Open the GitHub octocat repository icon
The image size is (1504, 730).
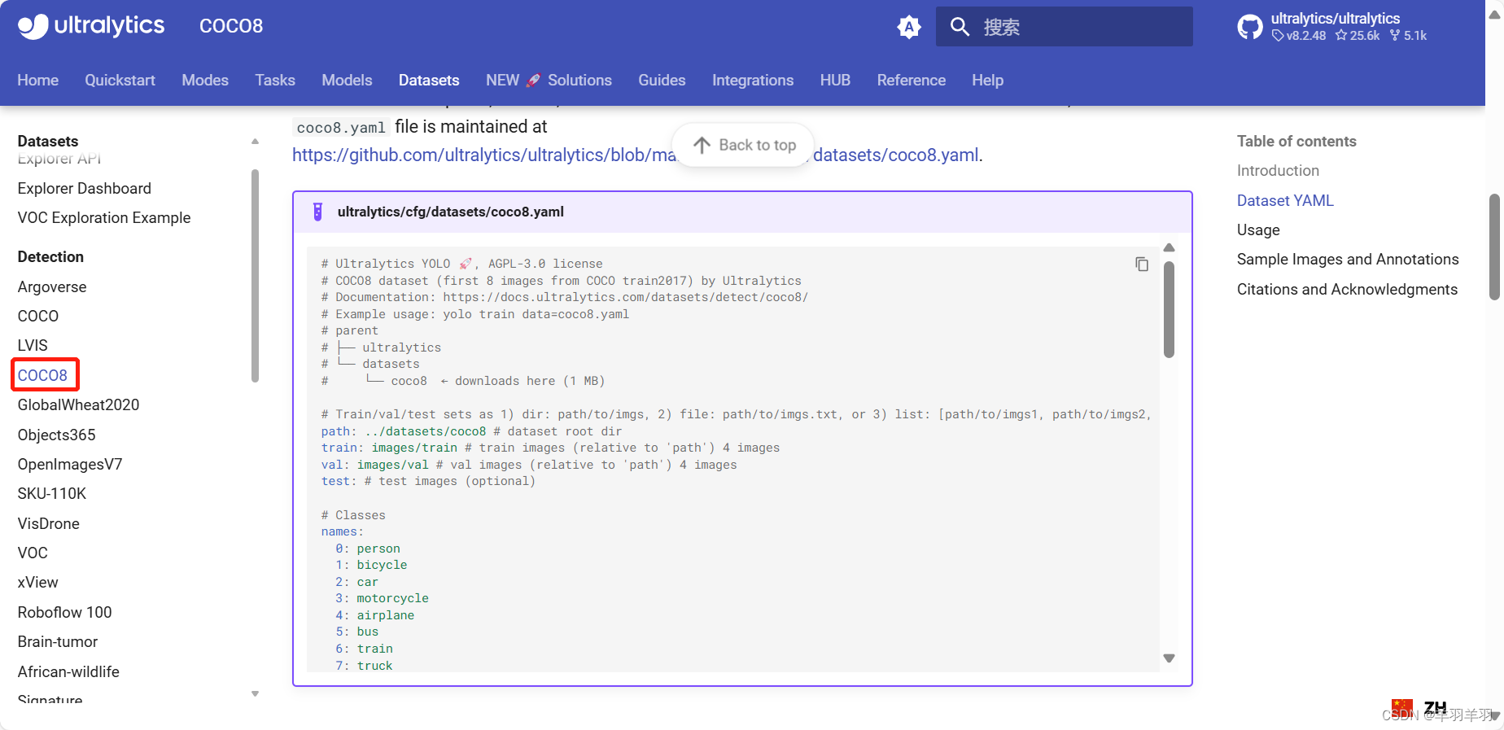point(1250,27)
